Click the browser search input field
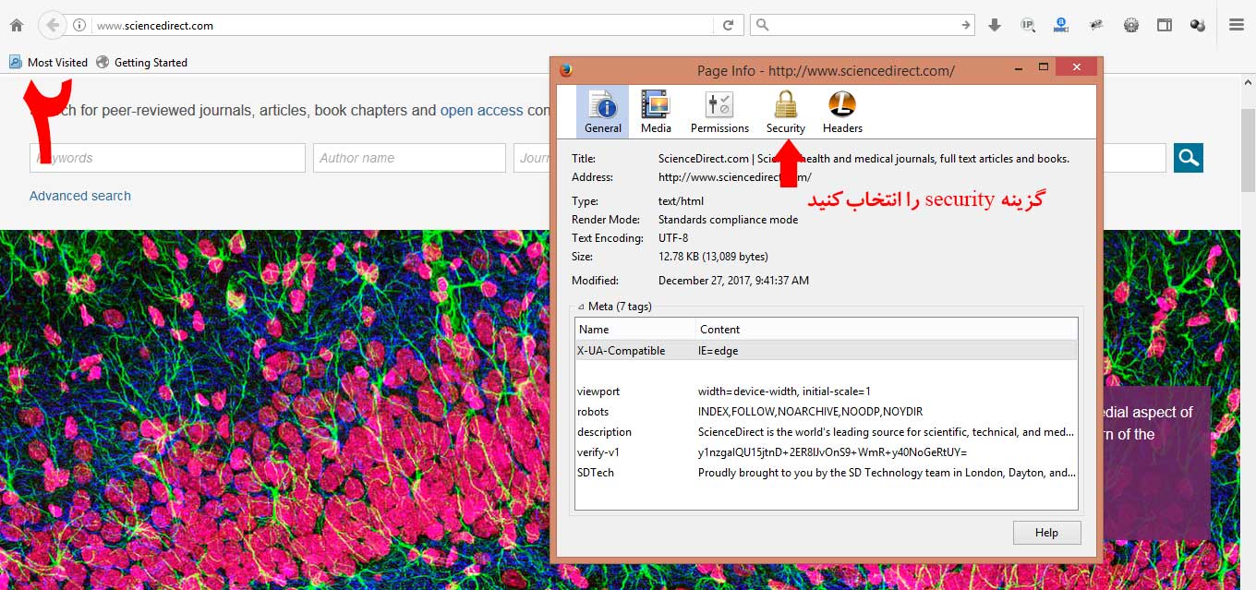Screen dimensions: 1256x590 click(x=863, y=25)
